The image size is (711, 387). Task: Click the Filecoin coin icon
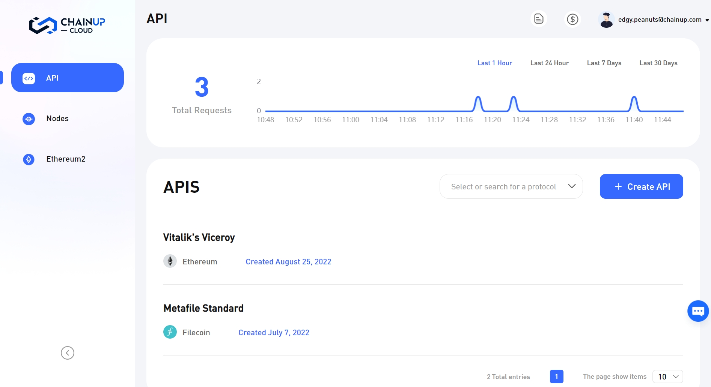coord(170,332)
